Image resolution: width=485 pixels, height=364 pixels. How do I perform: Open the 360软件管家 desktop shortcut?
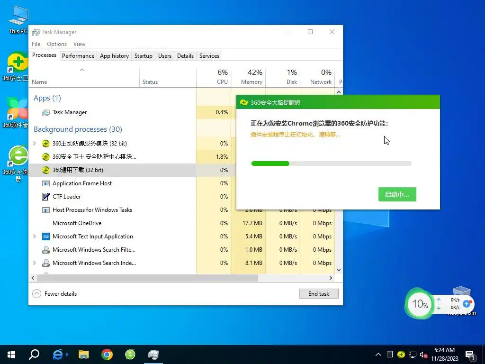coord(17,113)
